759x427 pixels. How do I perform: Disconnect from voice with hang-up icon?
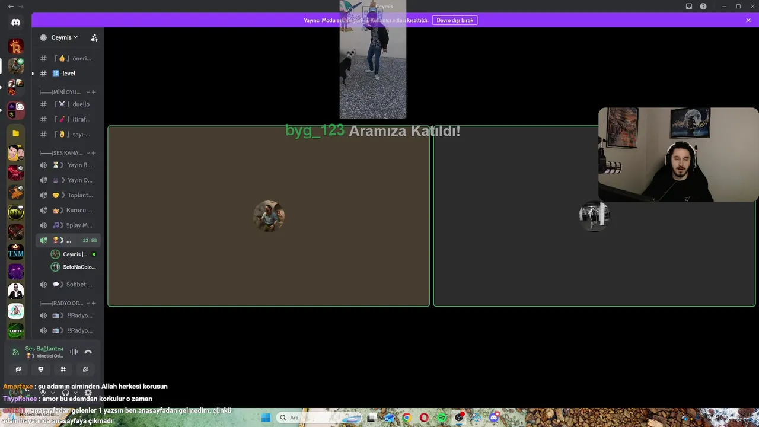[x=88, y=352]
